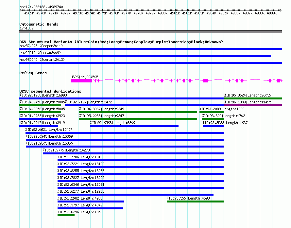
Task: Select the 4989k ruler tick label
Action: 272,13
